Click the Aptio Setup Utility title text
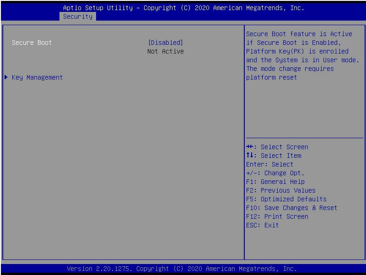Viewport: 366px width, 275px height. pyautogui.click(x=184, y=8)
